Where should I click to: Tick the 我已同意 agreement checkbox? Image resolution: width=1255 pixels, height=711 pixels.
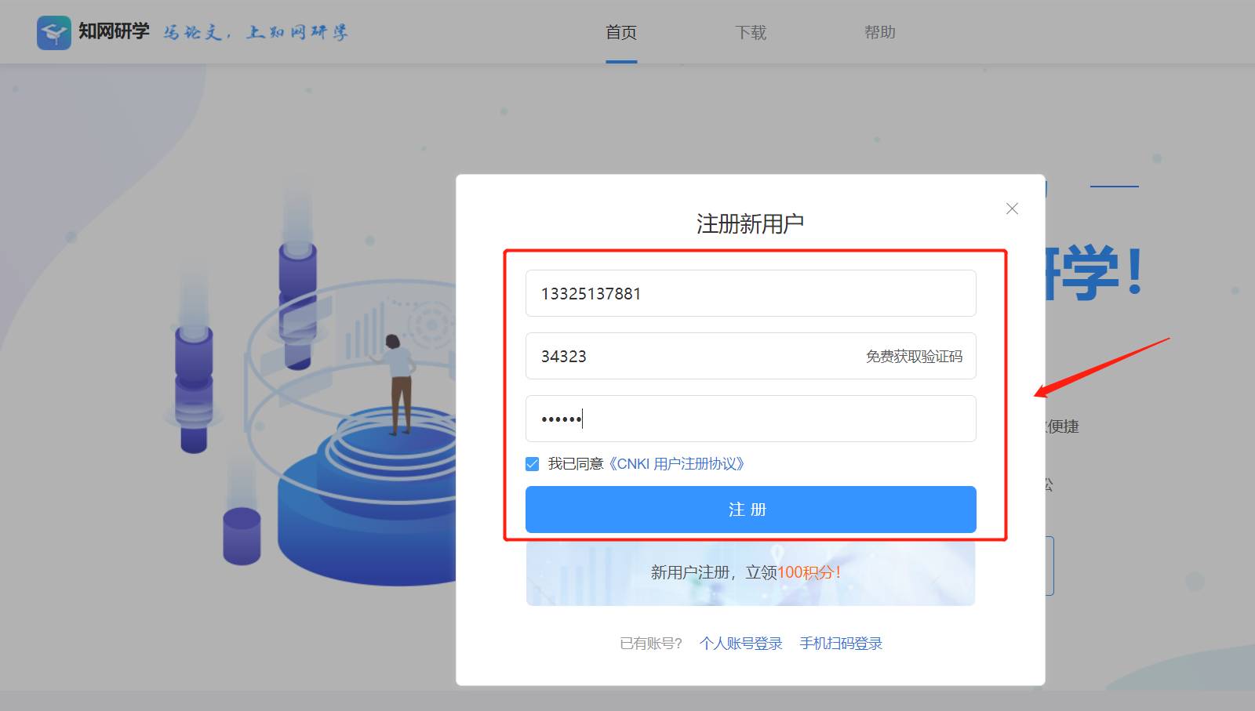coord(533,464)
